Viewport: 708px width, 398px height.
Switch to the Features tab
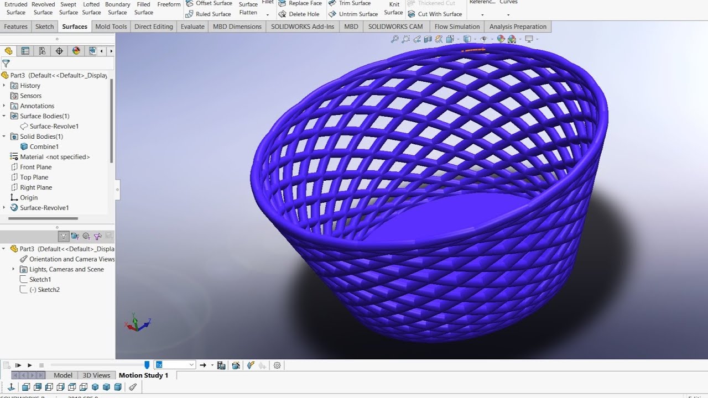[x=15, y=27]
